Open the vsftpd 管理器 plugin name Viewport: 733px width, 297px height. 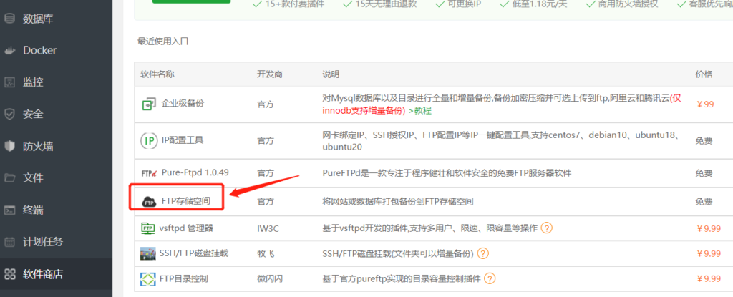tap(186, 228)
